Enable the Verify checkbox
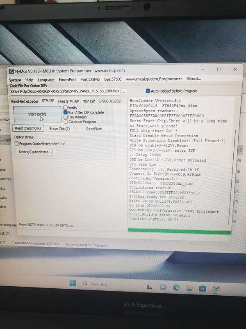246x329 pixels. 66,108
